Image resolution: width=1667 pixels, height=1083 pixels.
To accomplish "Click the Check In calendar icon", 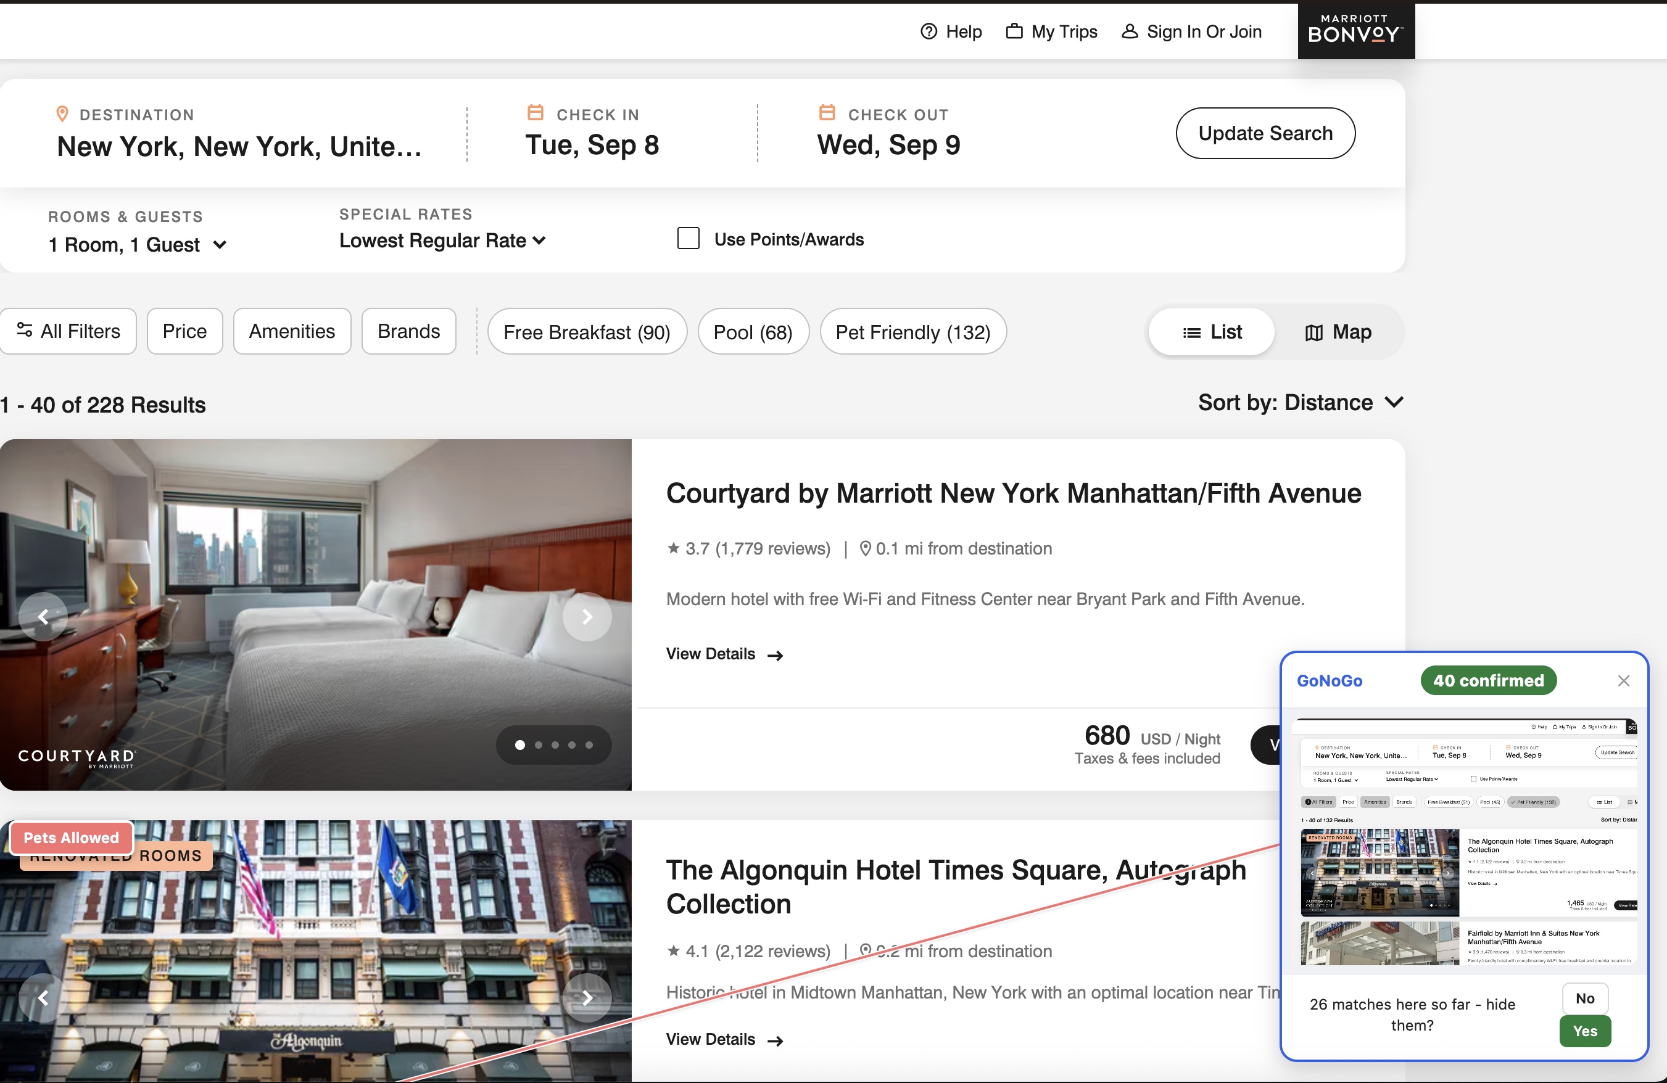I will 535,112.
